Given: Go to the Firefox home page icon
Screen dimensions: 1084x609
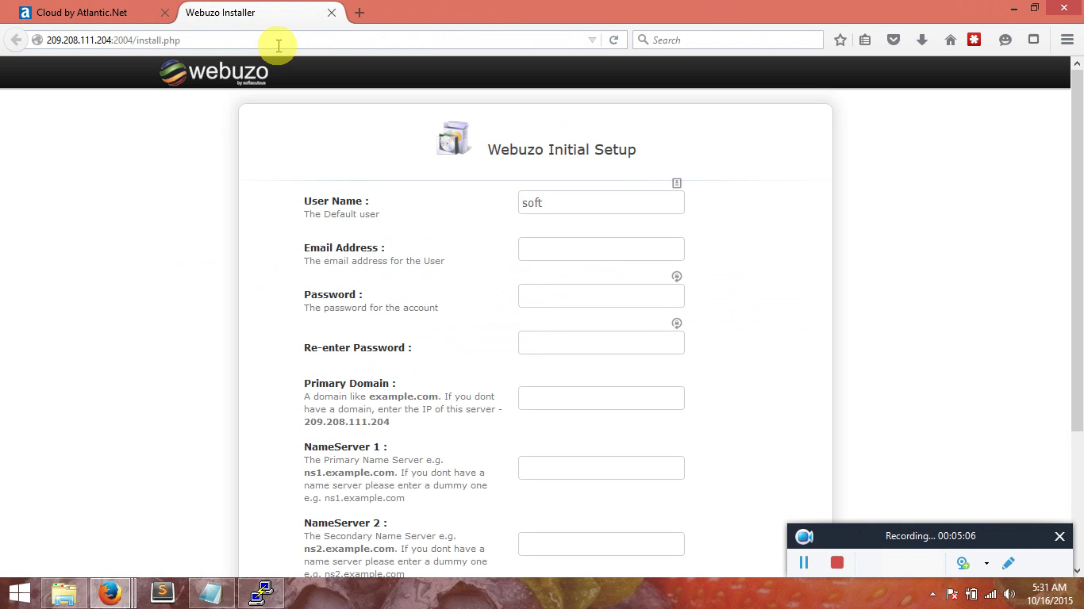Looking at the screenshot, I should point(950,40).
